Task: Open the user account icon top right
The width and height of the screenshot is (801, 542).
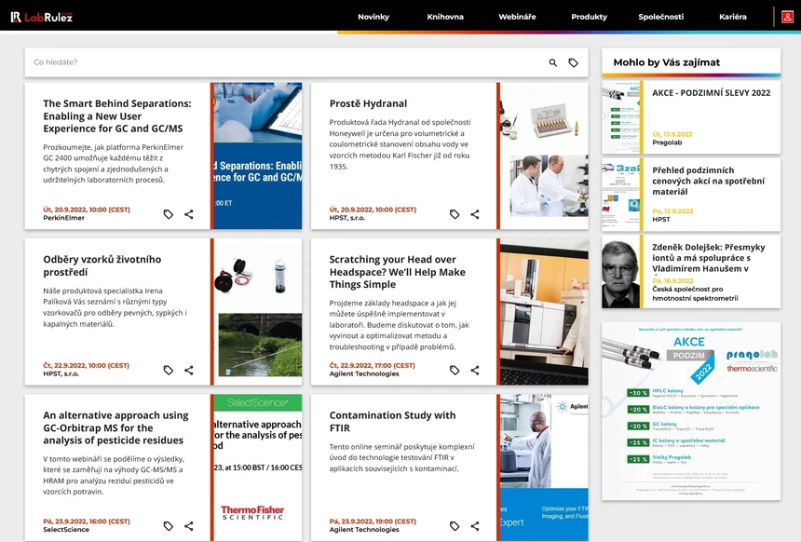Action: point(787,16)
